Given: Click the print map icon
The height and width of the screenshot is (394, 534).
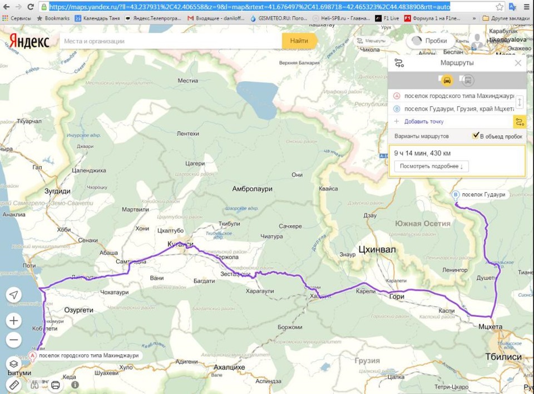Looking at the screenshot, I should pos(55,385).
